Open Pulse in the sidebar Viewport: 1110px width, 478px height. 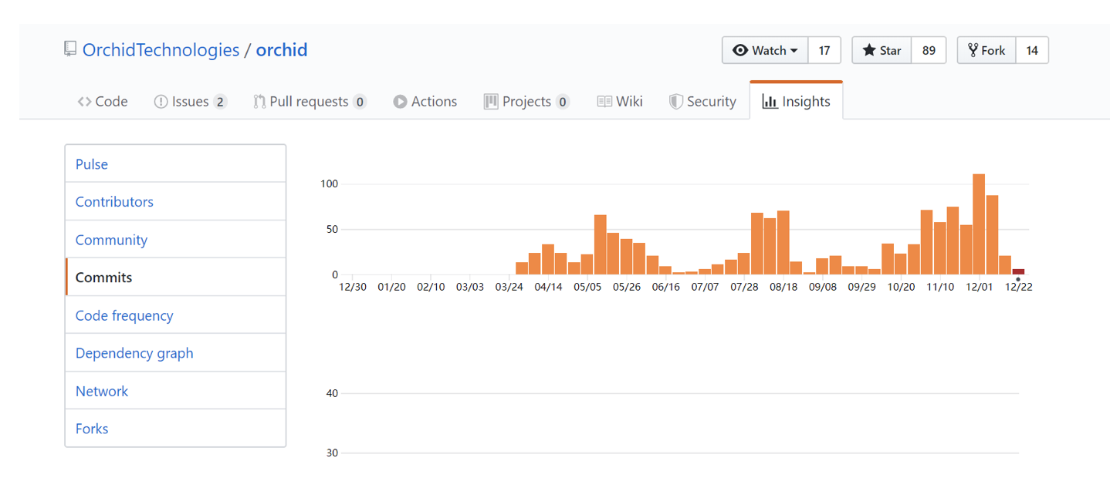[175, 163]
